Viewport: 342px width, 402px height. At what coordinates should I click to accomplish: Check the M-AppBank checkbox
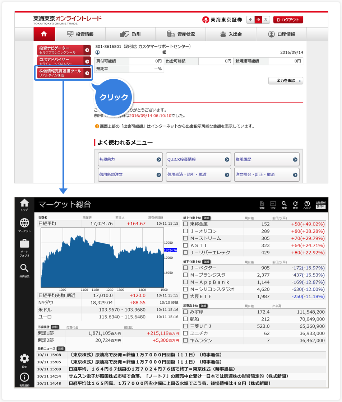click(x=185, y=282)
